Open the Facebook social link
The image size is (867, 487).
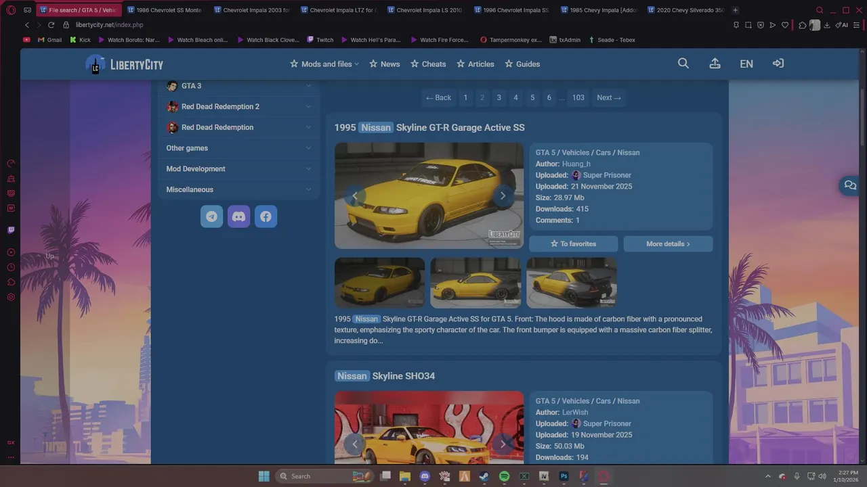tap(266, 216)
